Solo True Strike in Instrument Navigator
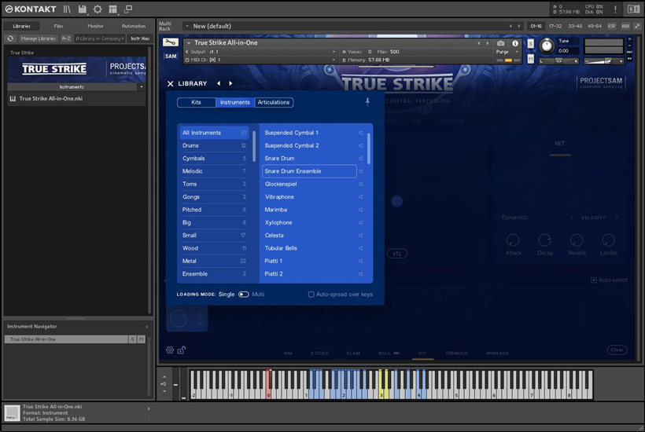Screen dimensions: 645x432 tap(132, 339)
